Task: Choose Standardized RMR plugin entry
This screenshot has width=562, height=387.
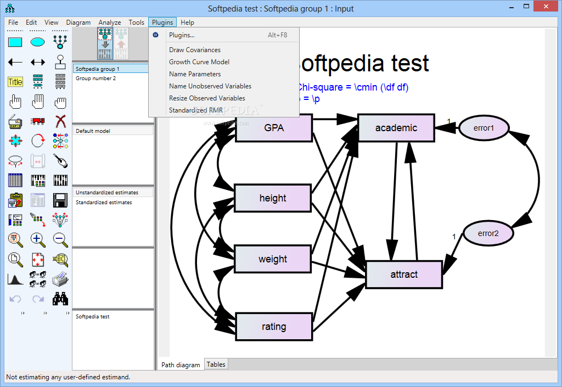Action: pos(224,110)
